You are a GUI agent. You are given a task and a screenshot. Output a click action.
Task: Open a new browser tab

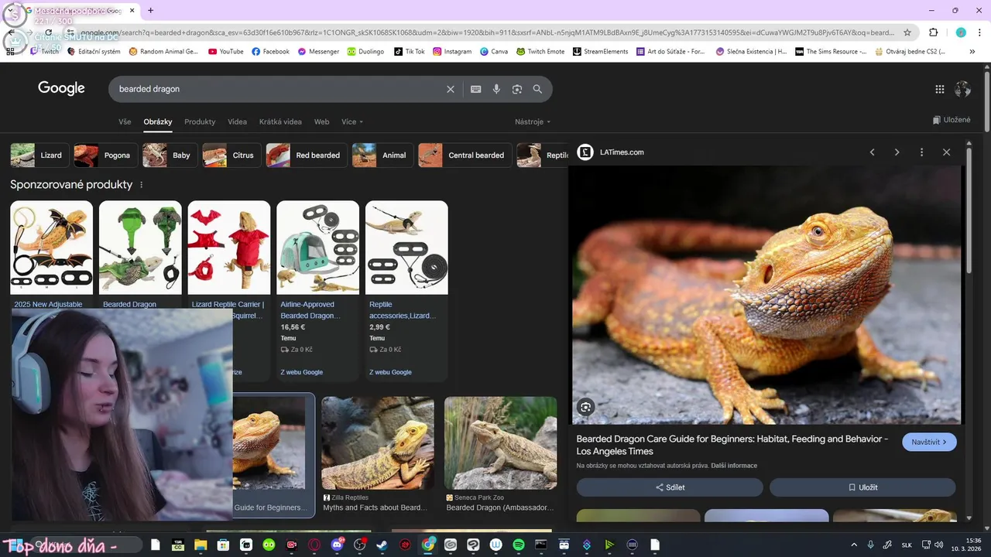point(150,10)
